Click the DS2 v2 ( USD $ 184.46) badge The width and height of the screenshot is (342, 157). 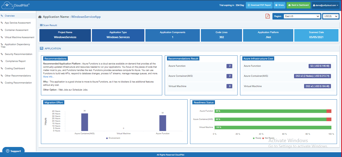point(317,86)
